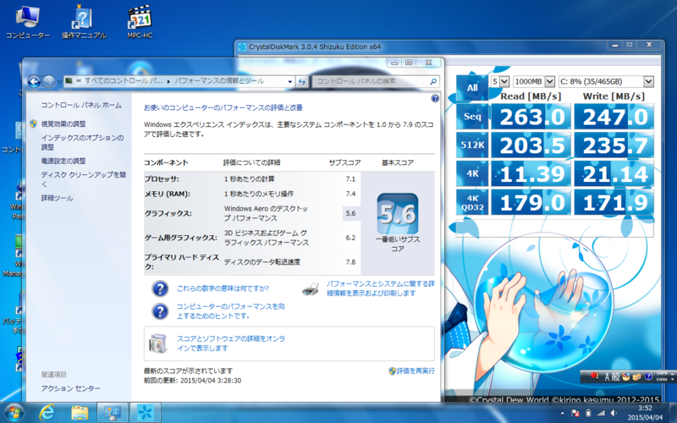Open ディスク クリーンアップを開く link
Image resolution: width=677 pixels, height=423 pixels.
tap(83, 179)
